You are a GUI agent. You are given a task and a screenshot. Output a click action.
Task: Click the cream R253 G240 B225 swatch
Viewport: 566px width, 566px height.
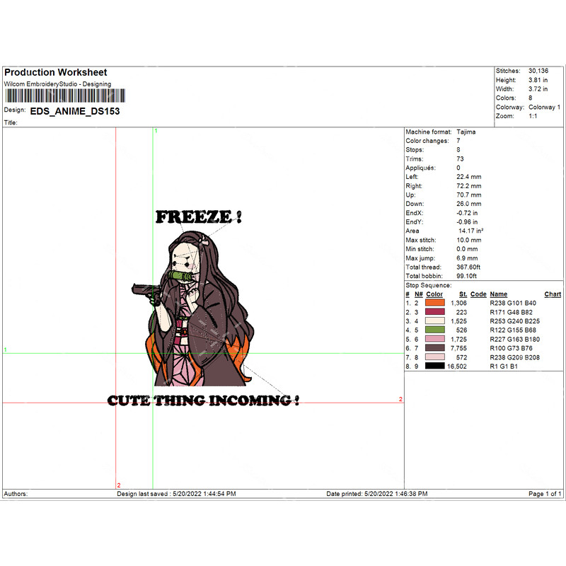435,320
